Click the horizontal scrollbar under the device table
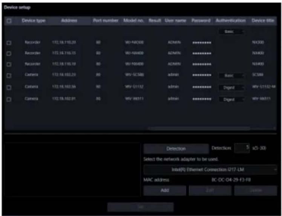 click(199, 129)
